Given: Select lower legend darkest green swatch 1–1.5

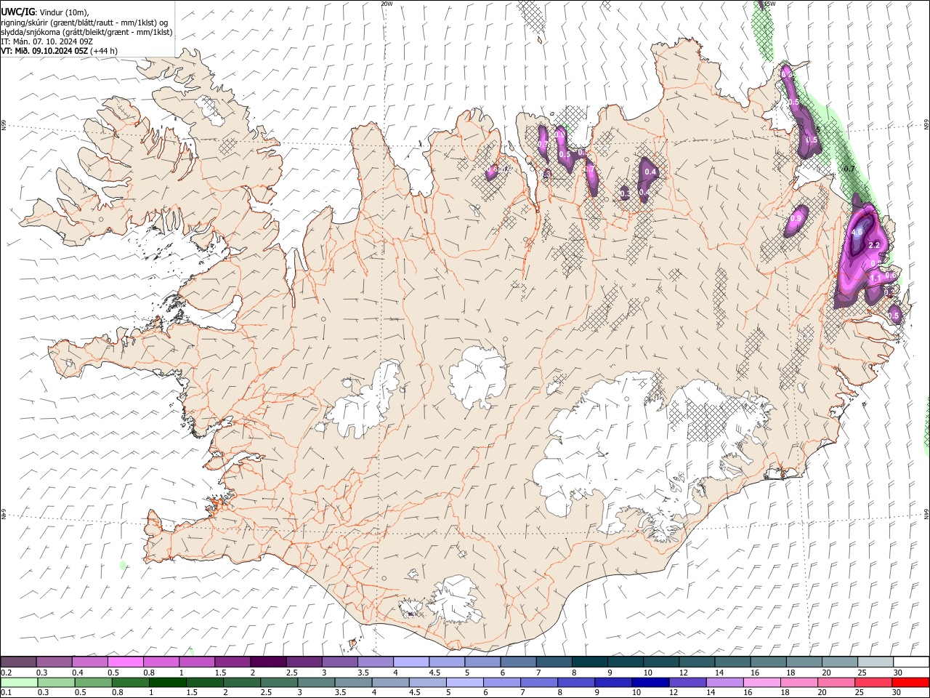Looking at the screenshot, I should pyautogui.click(x=168, y=683).
